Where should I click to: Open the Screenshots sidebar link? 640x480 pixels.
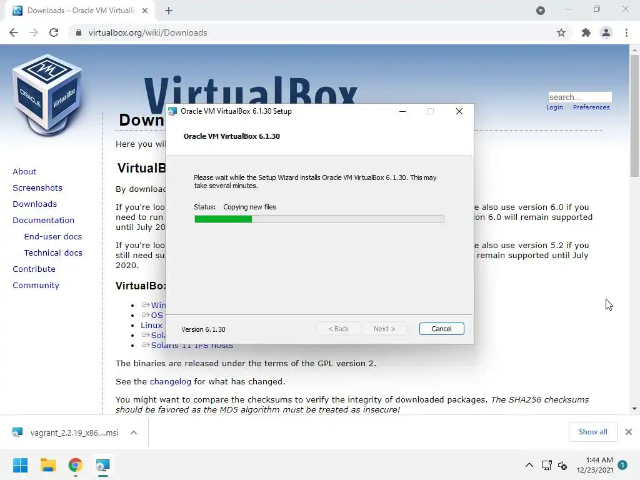[37, 187]
